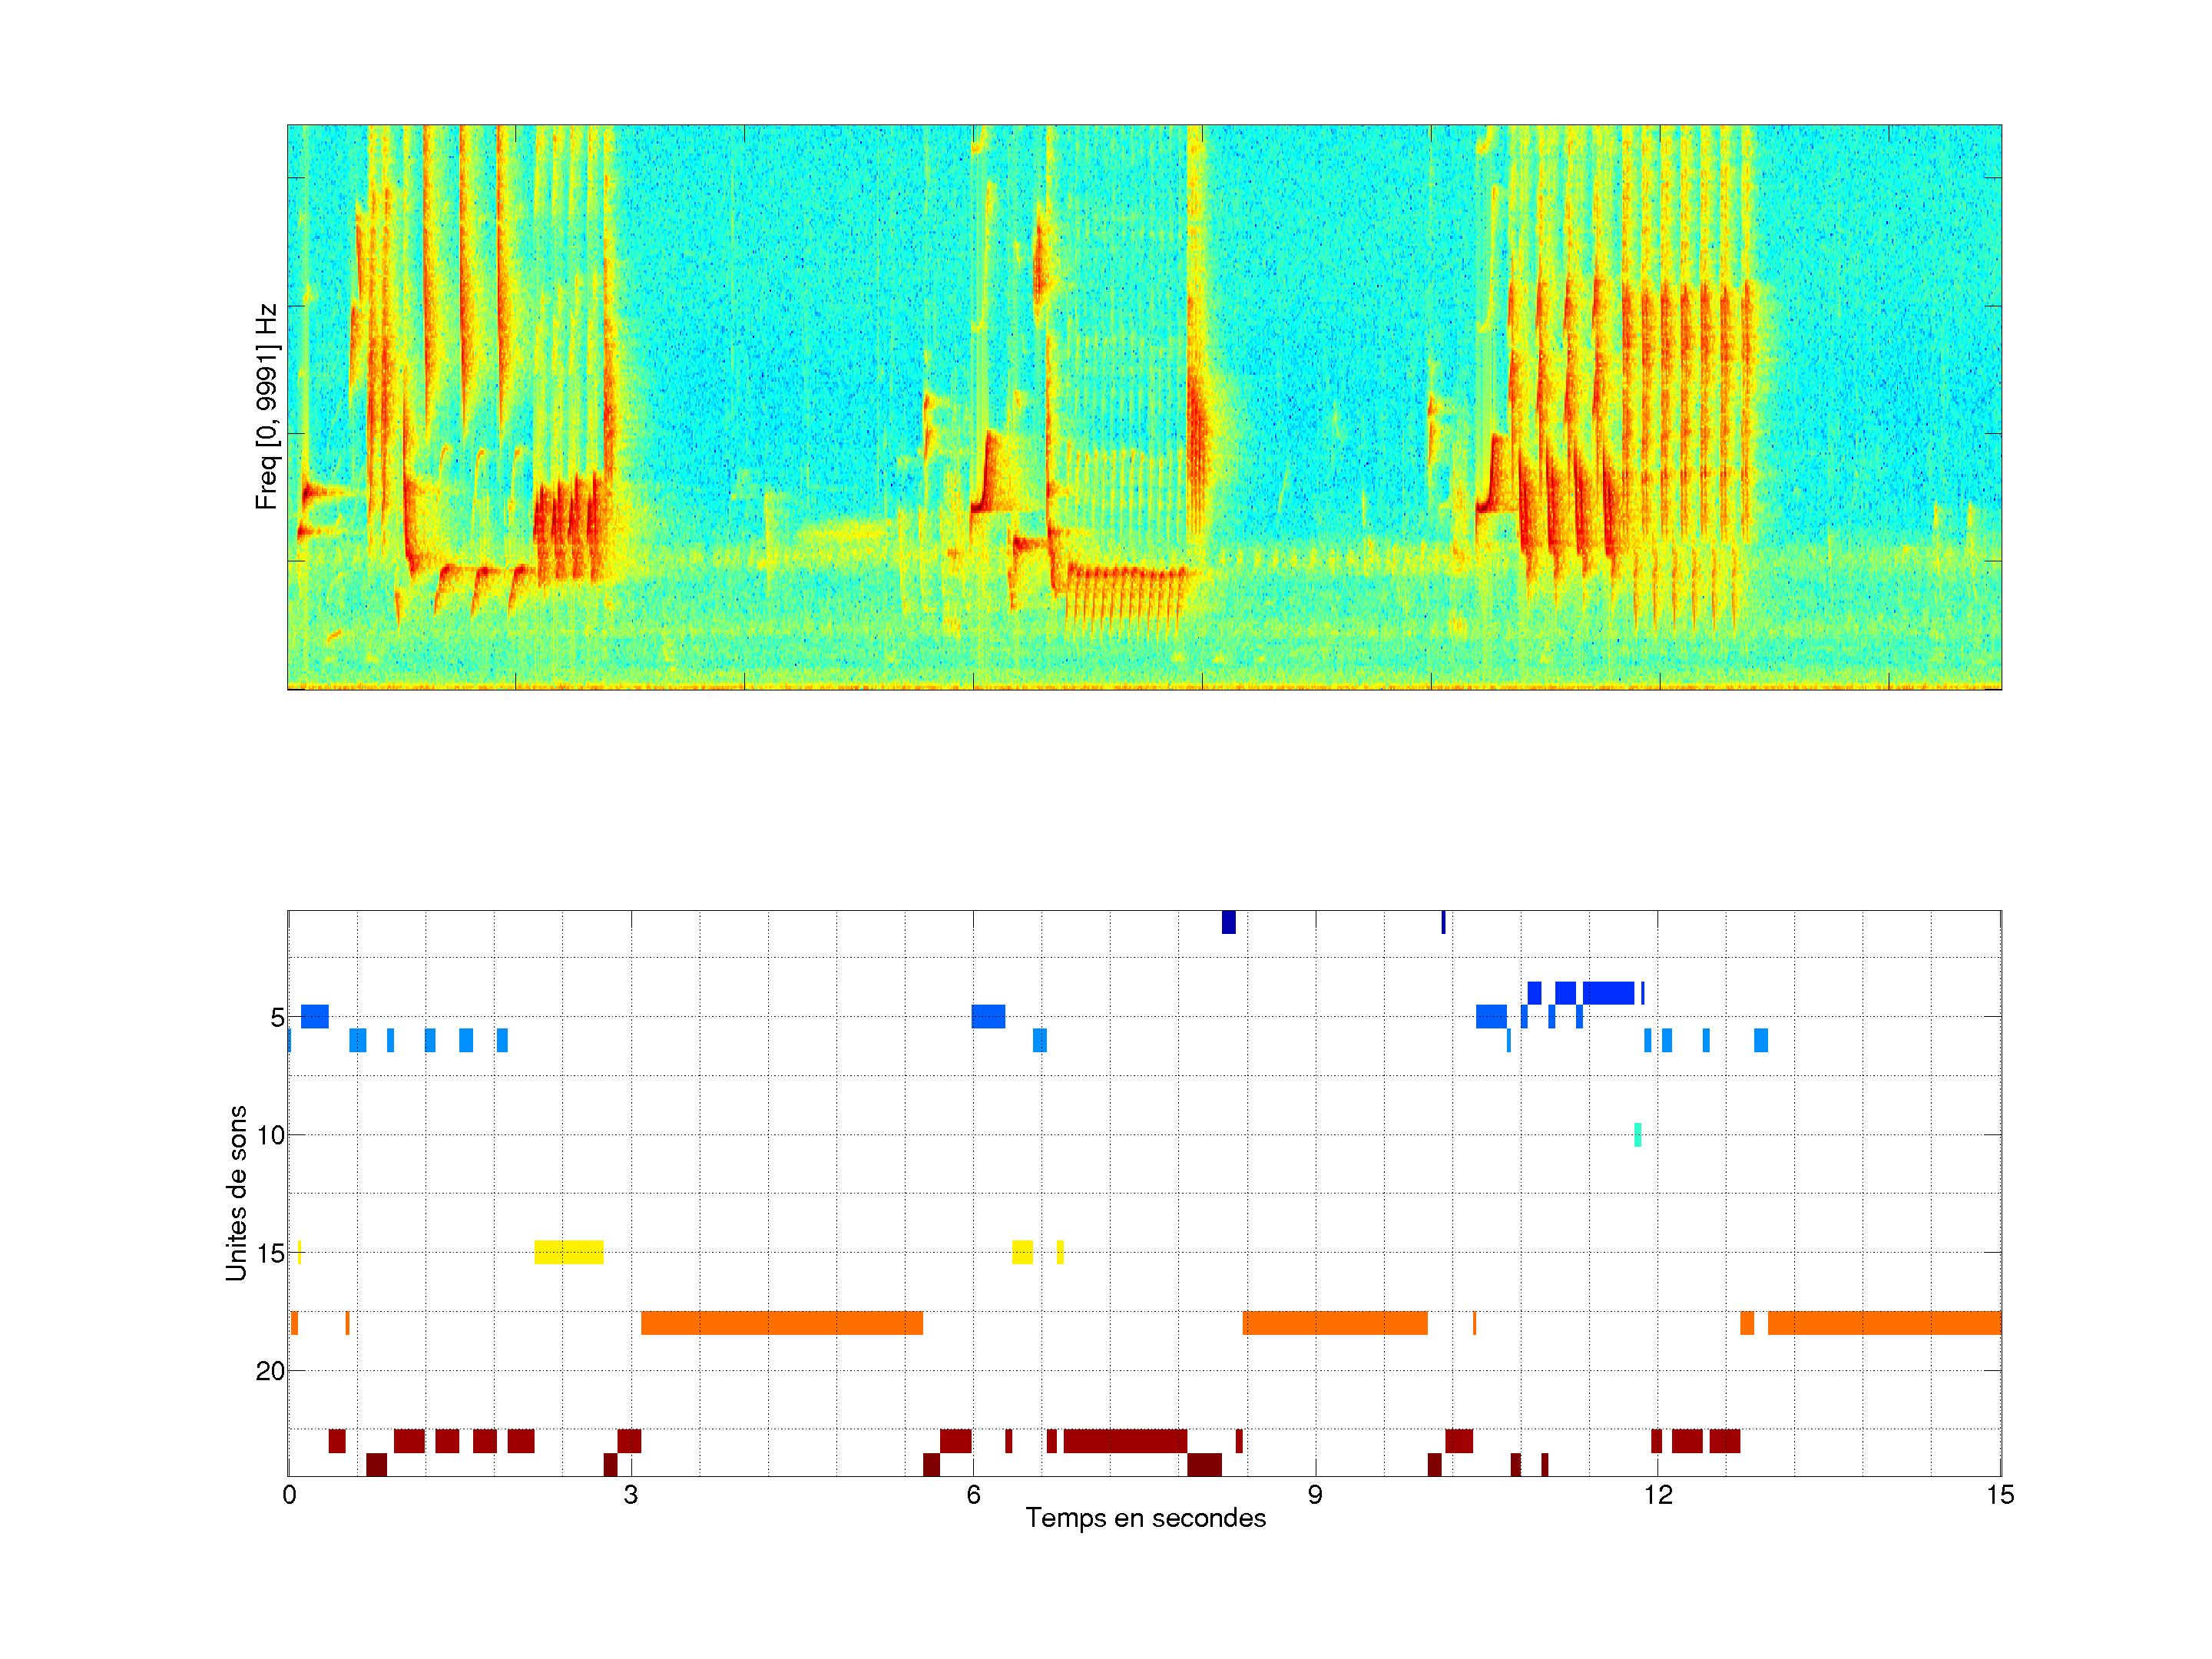Click the wide yellow bar near 2.5 seconds
Image resolution: width=2212 pixels, height=1659 pixels.
coord(568,1252)
